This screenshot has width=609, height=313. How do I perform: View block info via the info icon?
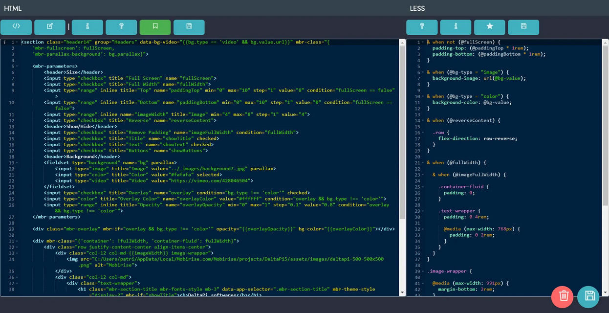click(x=87, y=27)
